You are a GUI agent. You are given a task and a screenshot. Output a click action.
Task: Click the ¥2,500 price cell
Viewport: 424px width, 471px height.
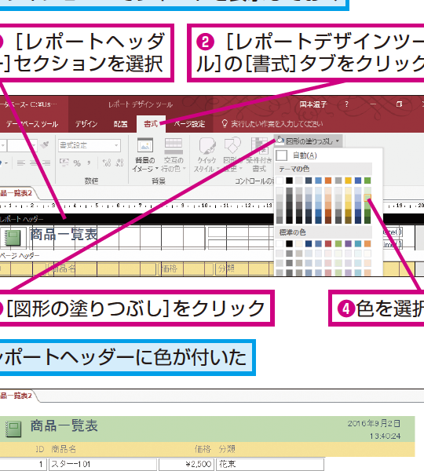click(x=186, y=464)
